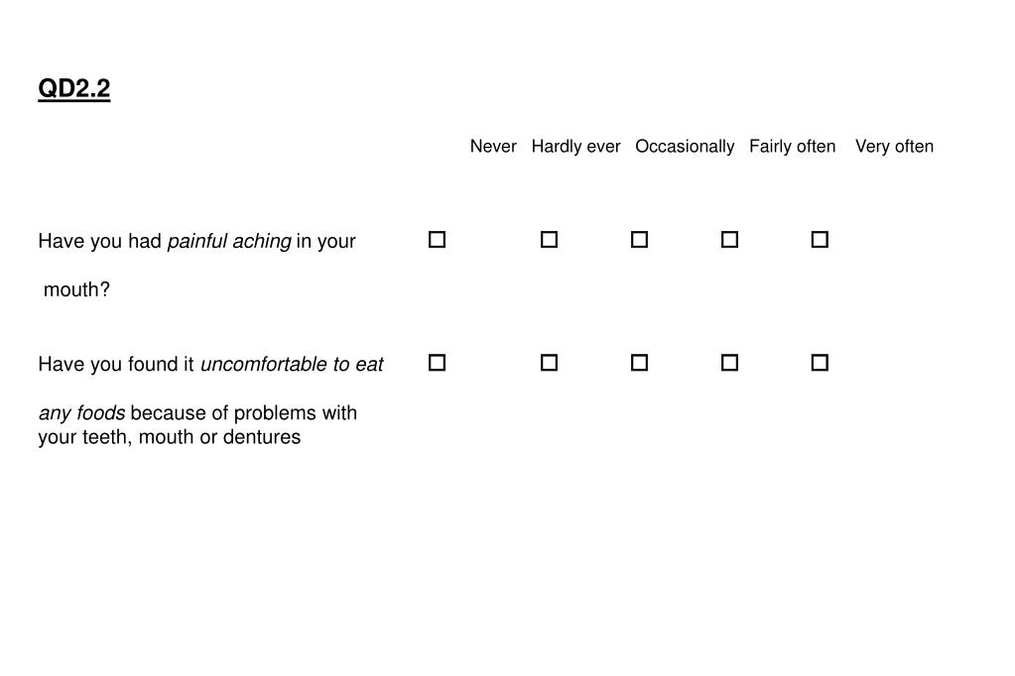Tick fourth checkbox in uncomfortable to eat row
Image resolution: width=1015 pixels, height=676 pixels.
729,363
